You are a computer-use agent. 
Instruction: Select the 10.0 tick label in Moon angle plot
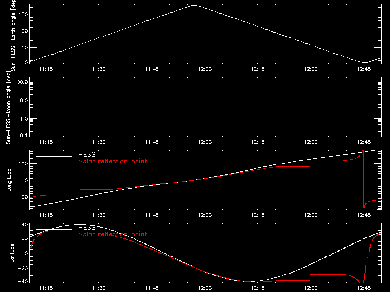point(22,100)
